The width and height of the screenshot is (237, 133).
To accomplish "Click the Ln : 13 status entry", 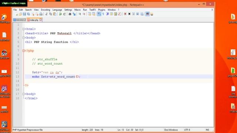I will click(121, 130).
